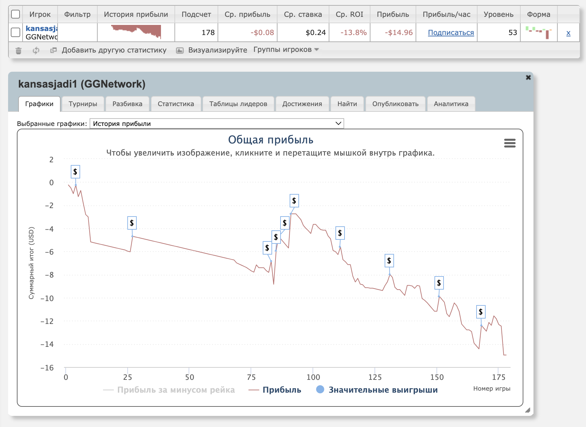Click the Визуализируйте picture icon
Viewport: 586px width, 427px height.
pyautogui.click(x=180, y=51)
